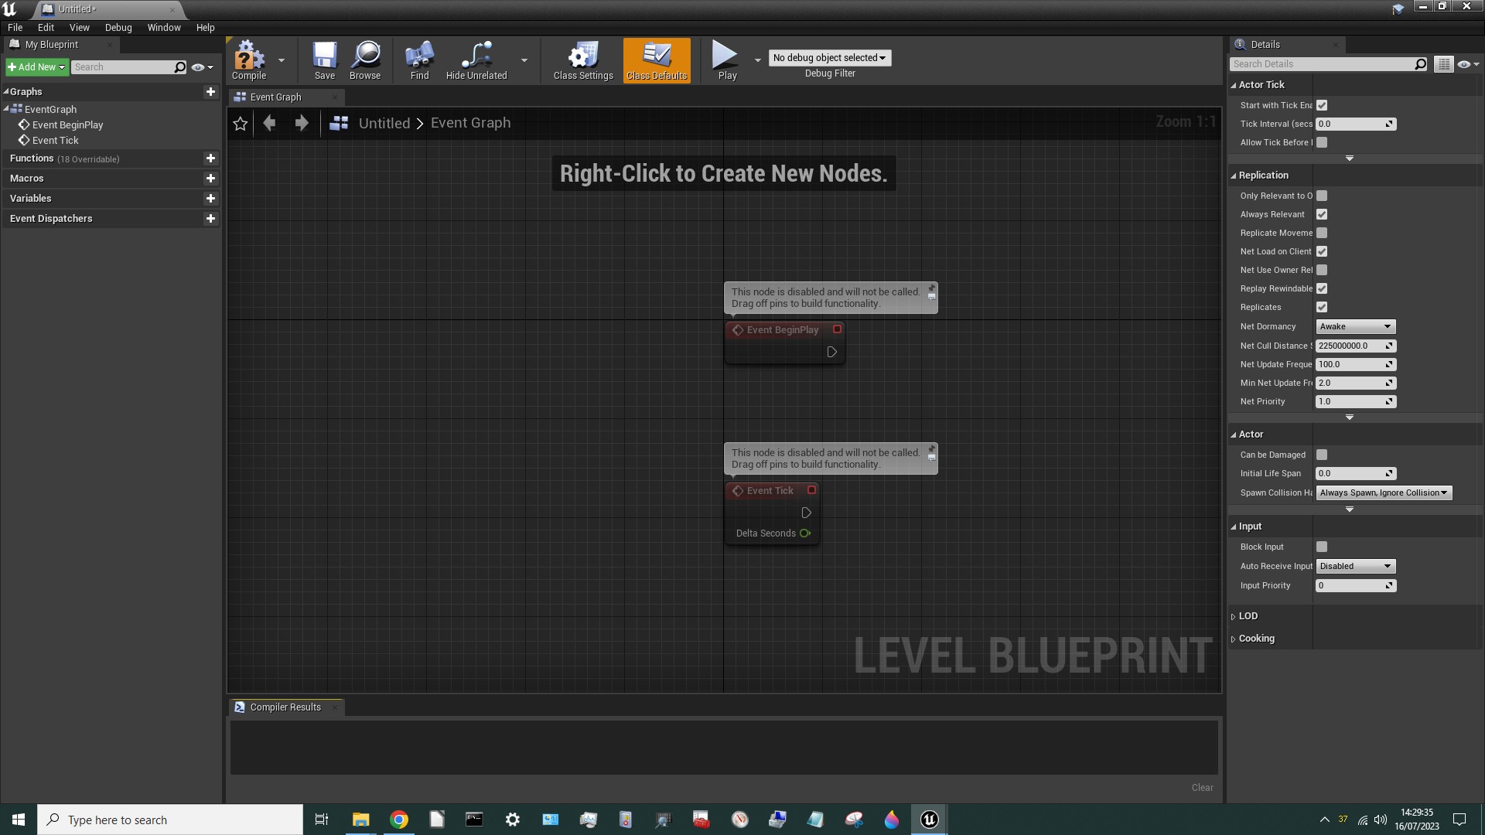The image size is (1485, 835).
Task: Select Event Tick in graph list
Action: pyautogui.click(x=55, y=140)
